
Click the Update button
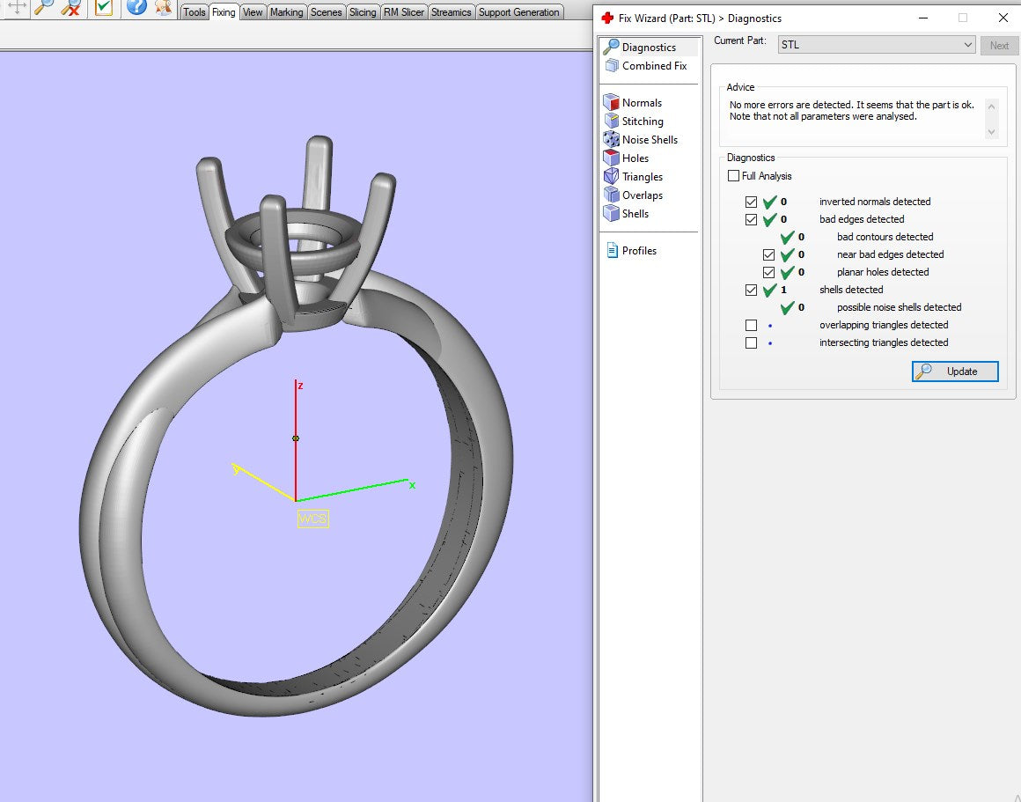click(x=955, y=372)
